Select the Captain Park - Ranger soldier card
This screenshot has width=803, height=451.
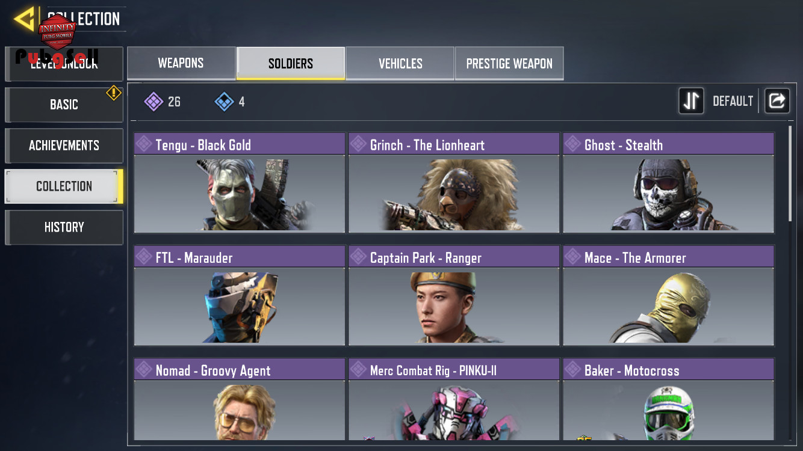(x=454, y=295)
